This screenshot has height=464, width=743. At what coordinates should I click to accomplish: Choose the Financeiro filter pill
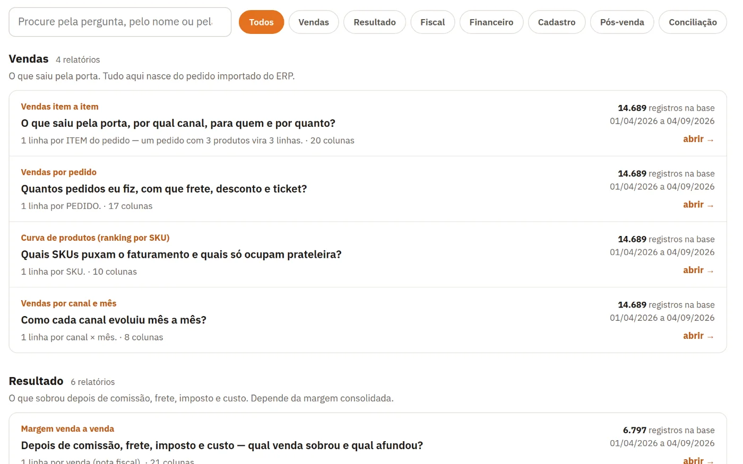point(491,22)
